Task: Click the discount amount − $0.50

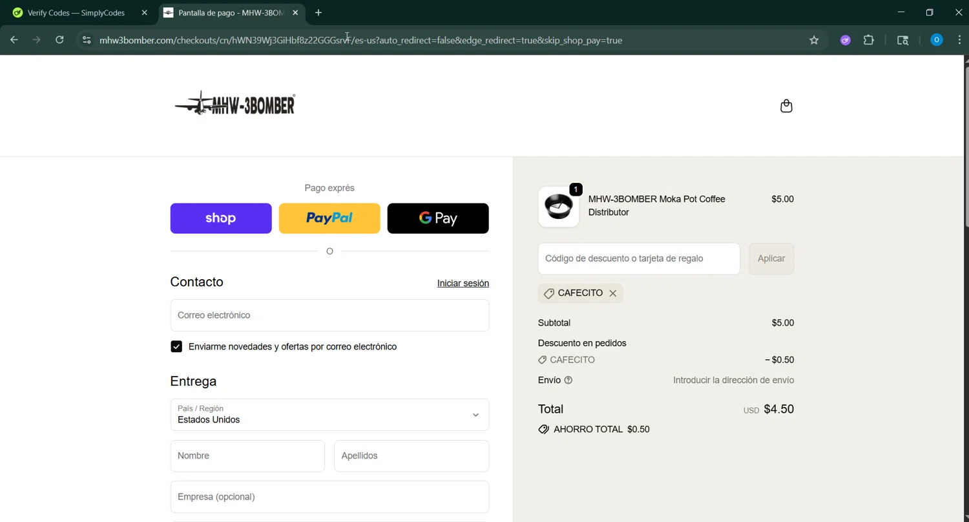Action: coord(779,360)
